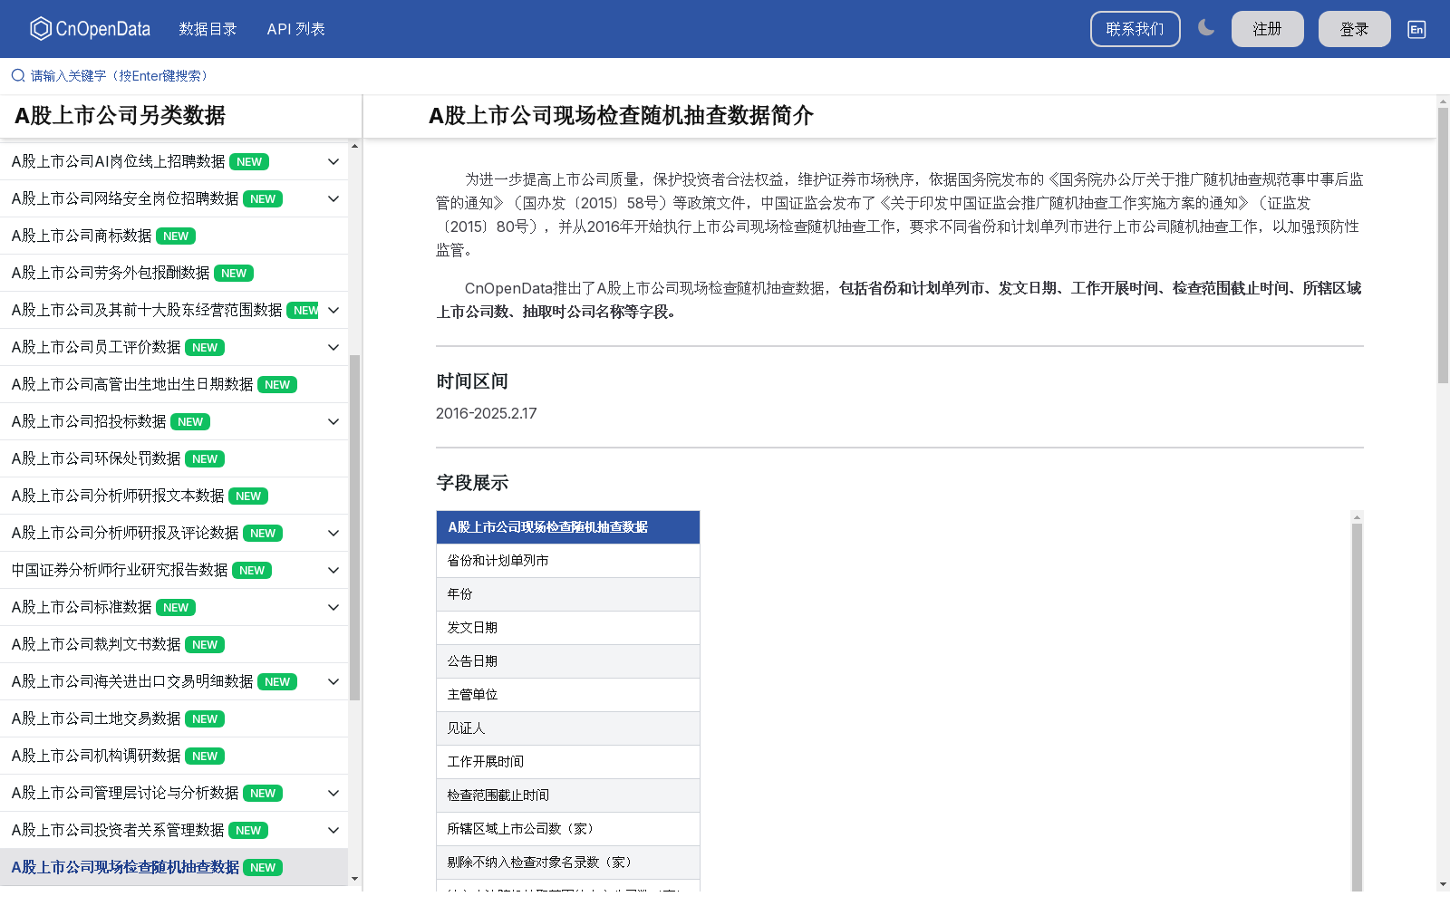
Task: Open A股上市公司环保处罚数据 entry
Action: [174, 458]
